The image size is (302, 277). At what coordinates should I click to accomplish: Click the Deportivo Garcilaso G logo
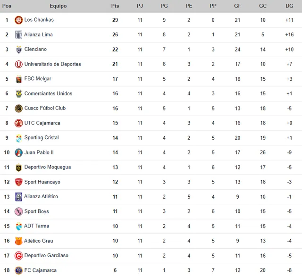click(19, 256)
